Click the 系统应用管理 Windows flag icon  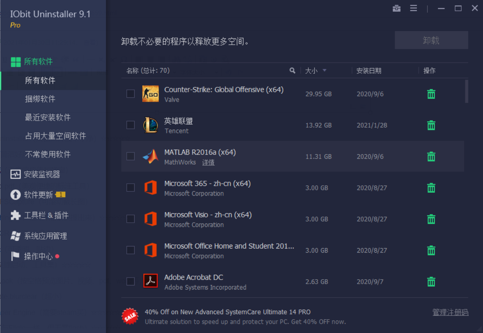tap(16, 236)
